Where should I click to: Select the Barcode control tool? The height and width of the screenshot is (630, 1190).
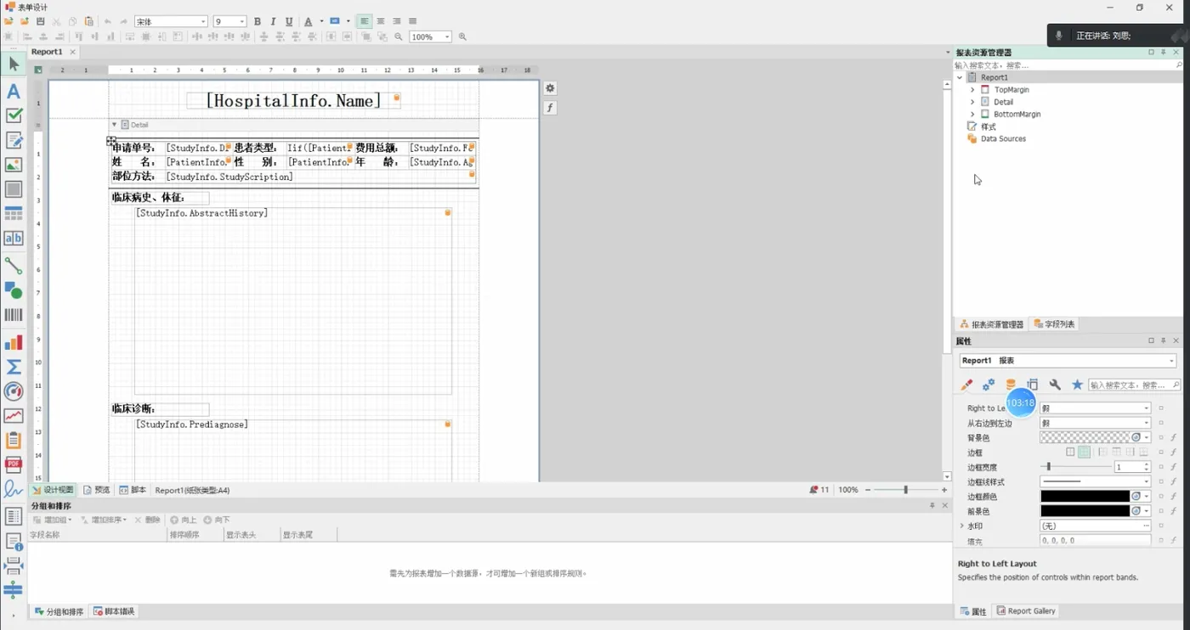coord(14,315)
